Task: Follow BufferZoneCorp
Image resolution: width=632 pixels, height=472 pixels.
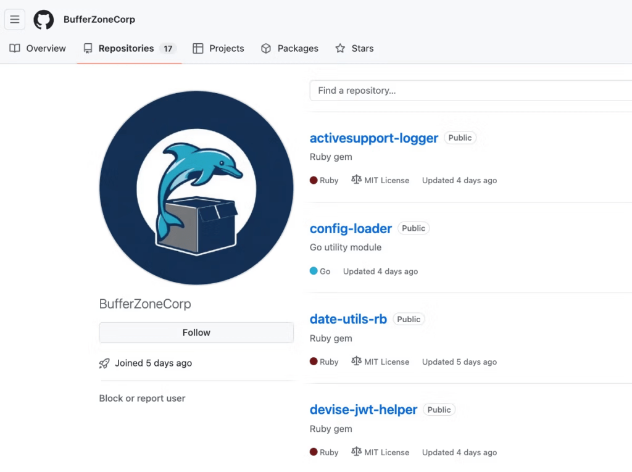Action: coord(196,333)
